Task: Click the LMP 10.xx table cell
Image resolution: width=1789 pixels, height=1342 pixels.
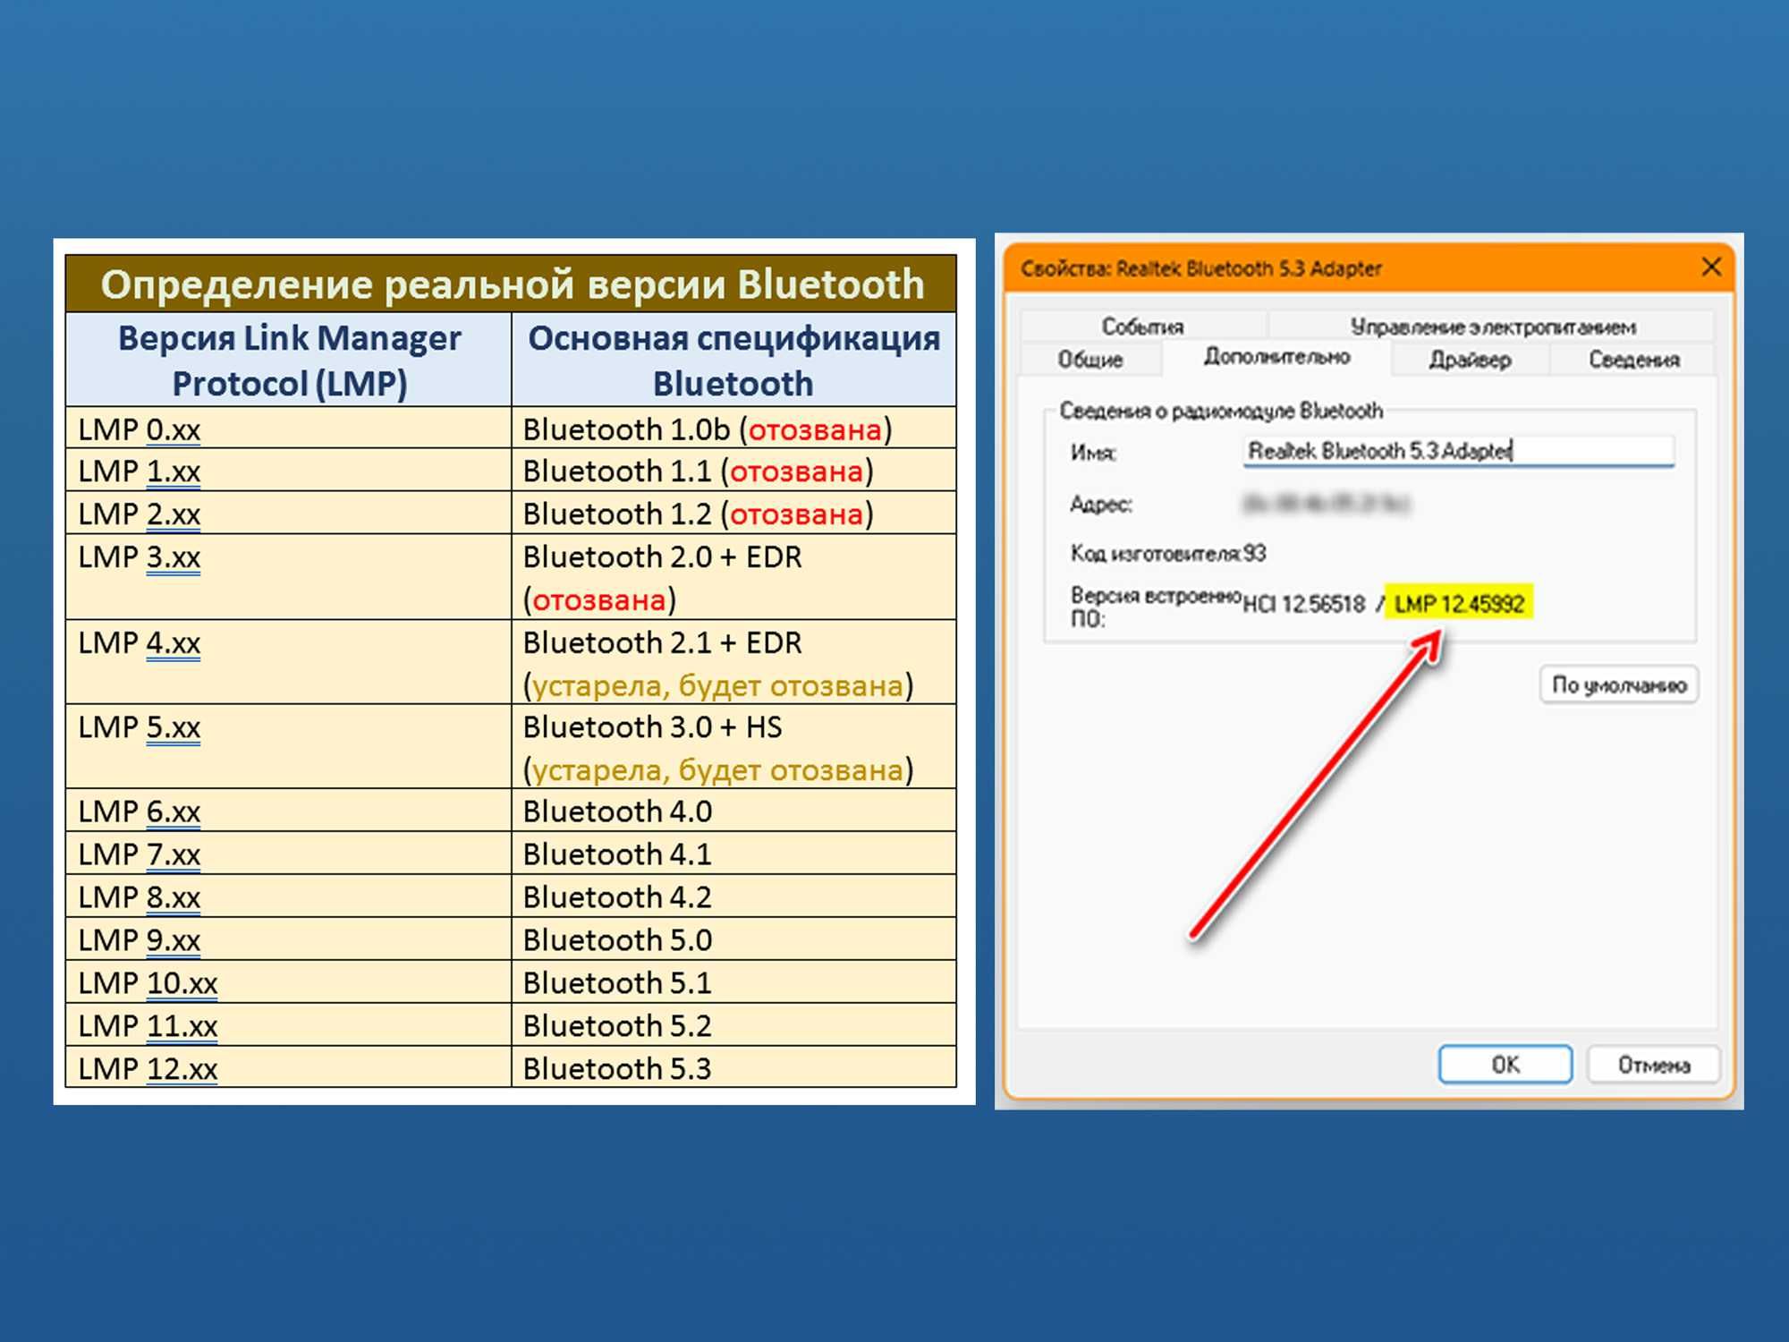Action: coord(288,982)
